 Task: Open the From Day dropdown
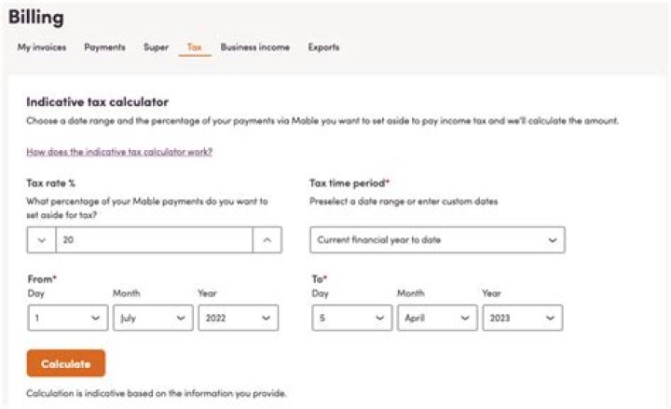67,318
